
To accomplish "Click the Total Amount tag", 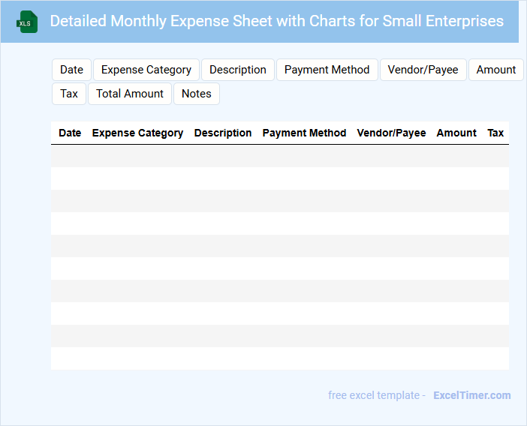I will point(130,94).
